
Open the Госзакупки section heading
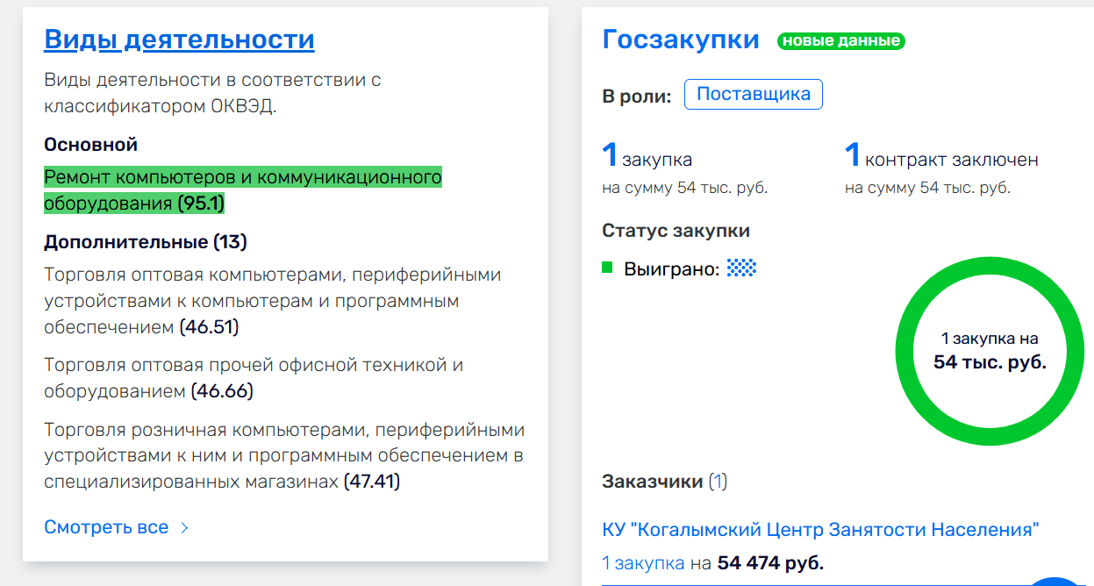pos(680,39)
